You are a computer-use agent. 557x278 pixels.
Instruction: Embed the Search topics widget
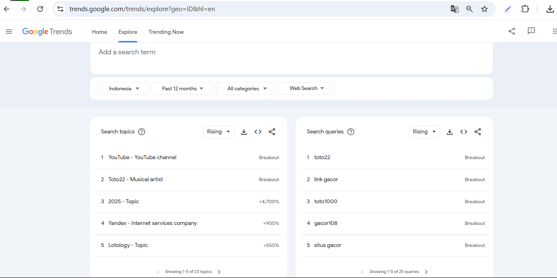pos(258,132)
